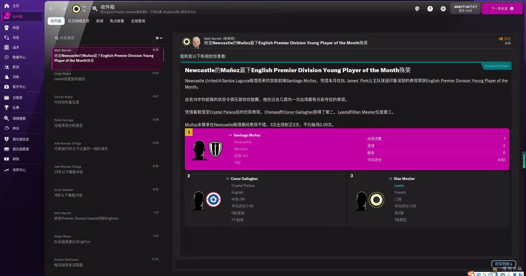Open 战术 tactics in the sidebar
This screenshot has width=526, height=276.
tap(16, 47)
